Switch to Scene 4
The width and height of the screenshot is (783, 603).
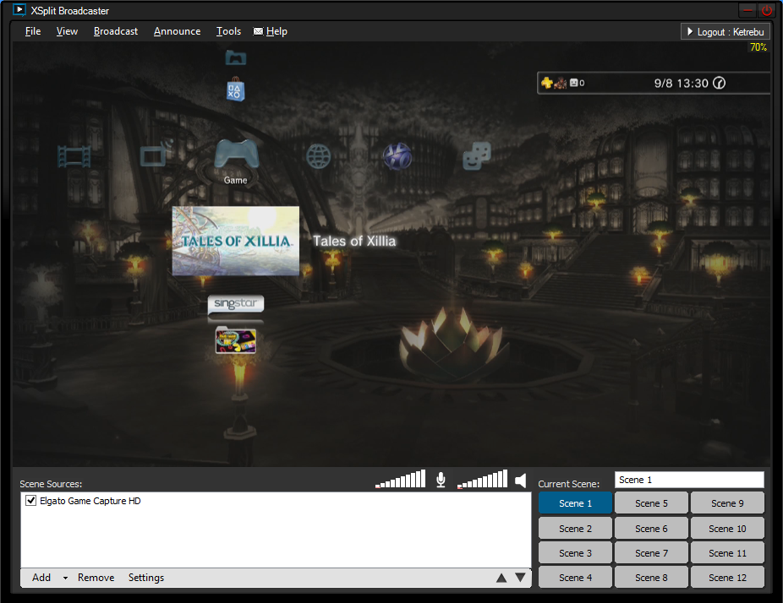(x=575, y=577)
